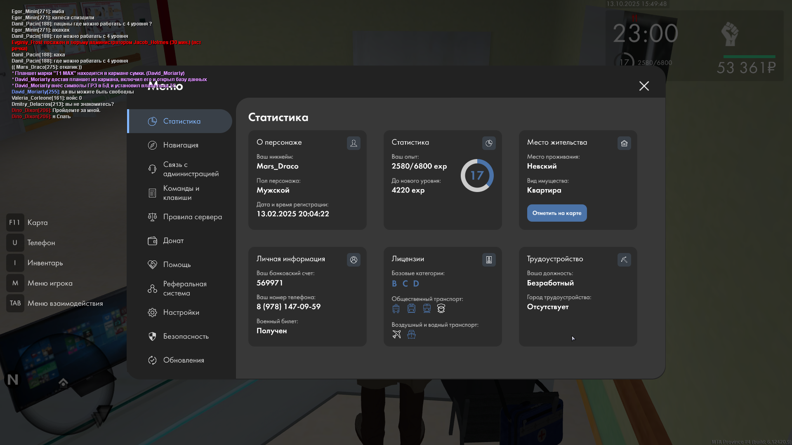The image size is (792, 445).
Task: Click the hammer icon in Трудоустройство card
Action: (624, 260)
